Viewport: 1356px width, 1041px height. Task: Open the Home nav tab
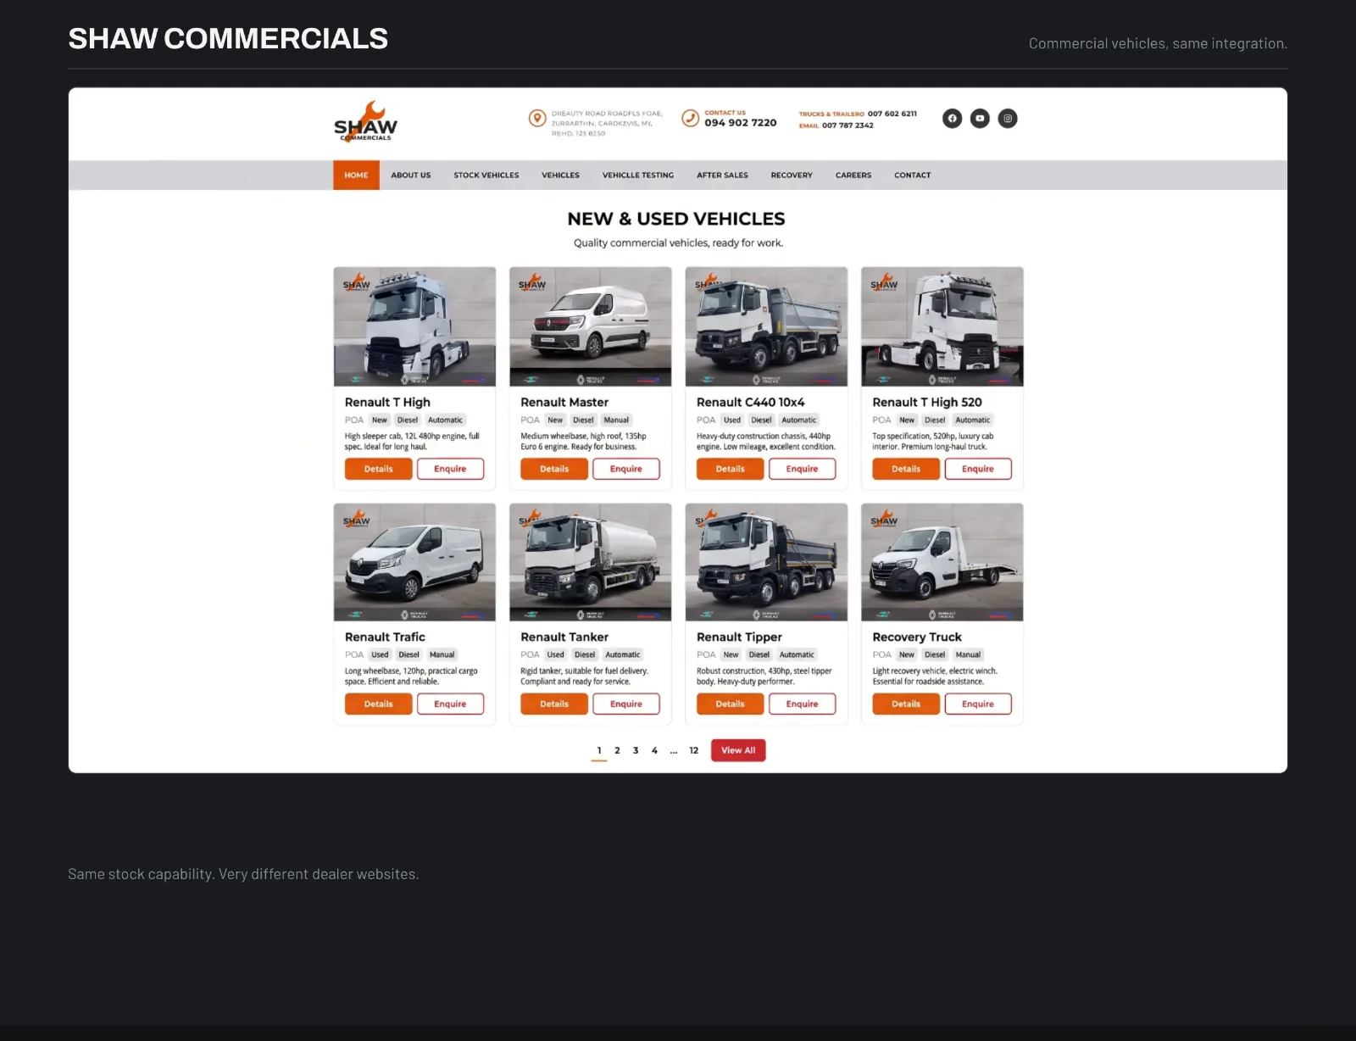click(356, 175)
